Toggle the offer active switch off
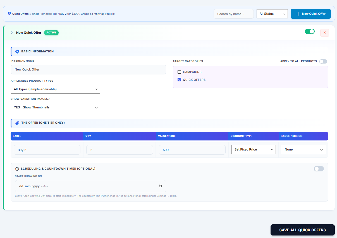337x238 pixels. pyautogui.click(x=310, y=31)
